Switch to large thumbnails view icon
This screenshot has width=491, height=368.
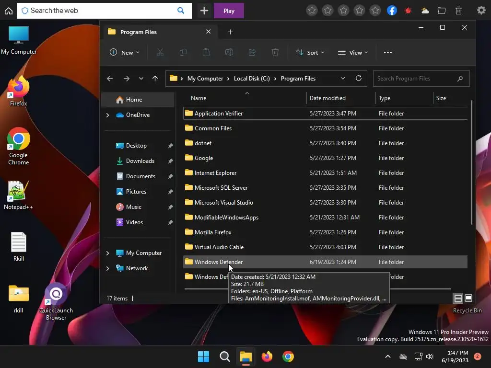click(468, 298)
